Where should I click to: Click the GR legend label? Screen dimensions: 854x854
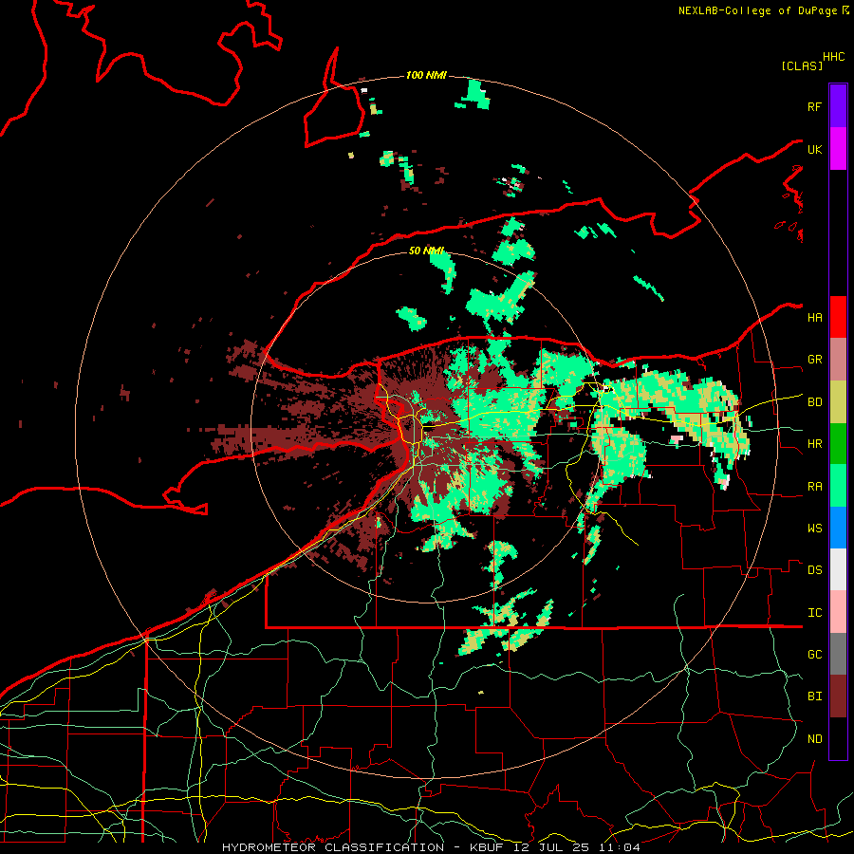click(x=814, y=360)
